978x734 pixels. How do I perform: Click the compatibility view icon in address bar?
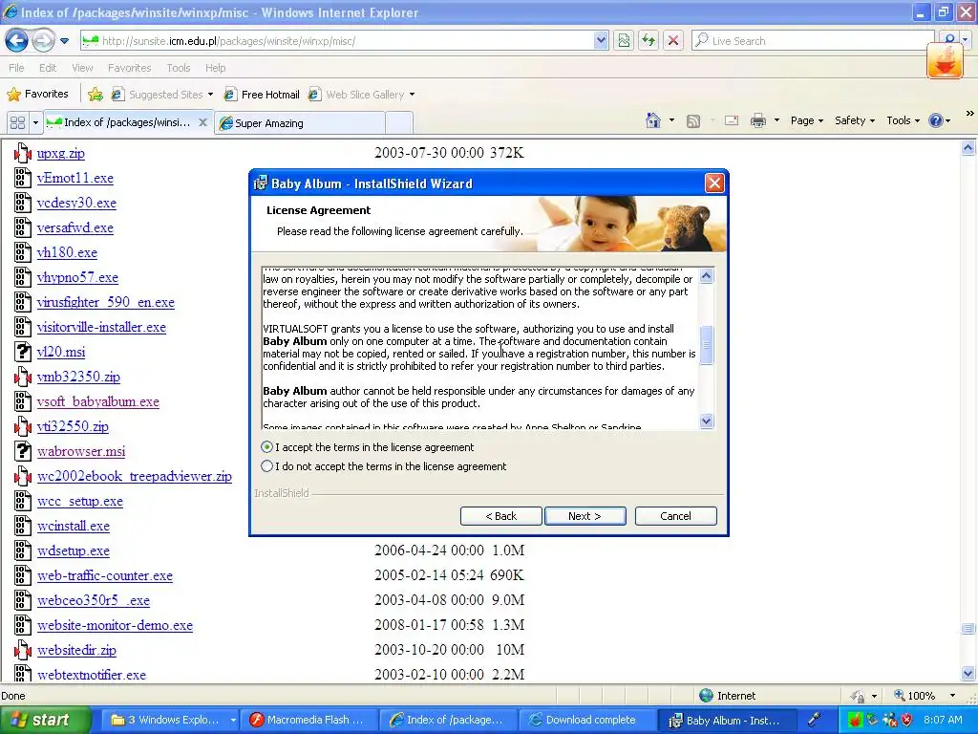pos(624,41)
